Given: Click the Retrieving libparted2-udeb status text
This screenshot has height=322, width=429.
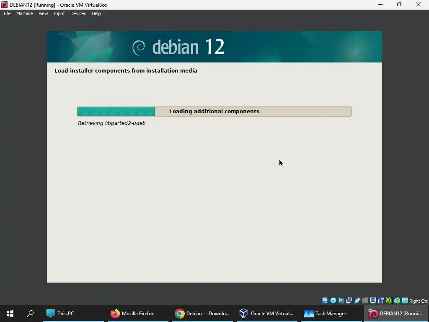Looking at the screenshot, I should pyautogui.click(x=111, y=123).
